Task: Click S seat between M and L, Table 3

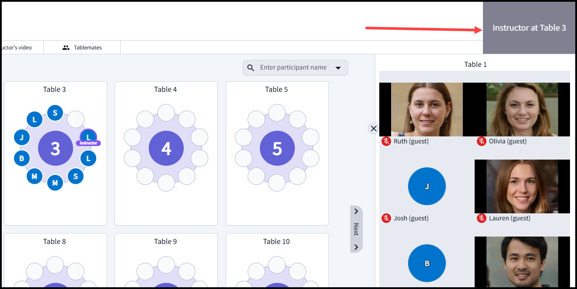Action: coord(76,176)
